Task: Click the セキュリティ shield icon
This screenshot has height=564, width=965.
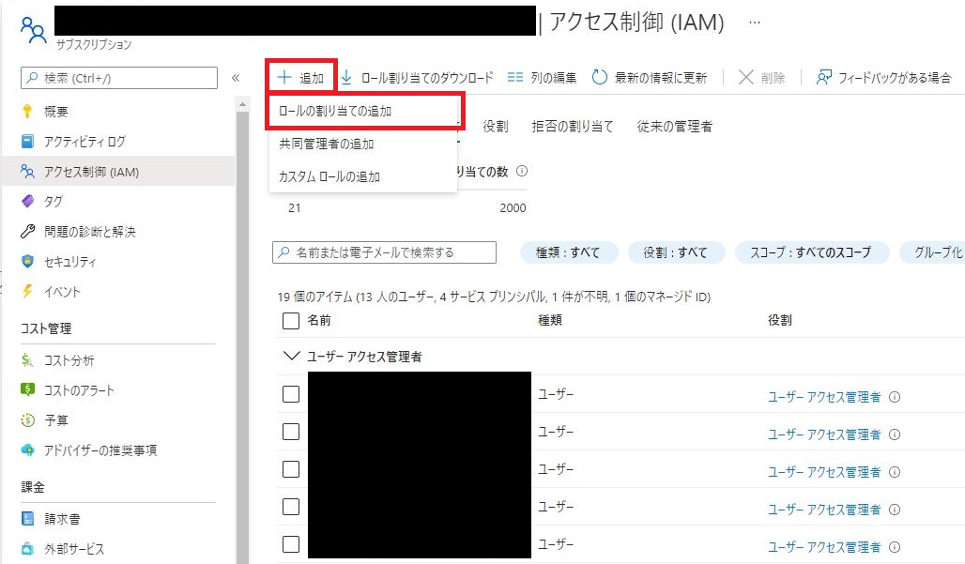Action: (x=28, y=262)
